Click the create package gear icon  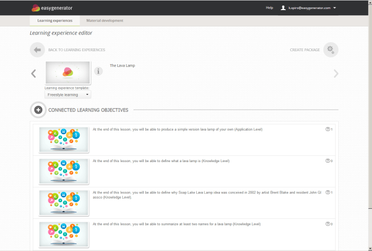point(331,50)
